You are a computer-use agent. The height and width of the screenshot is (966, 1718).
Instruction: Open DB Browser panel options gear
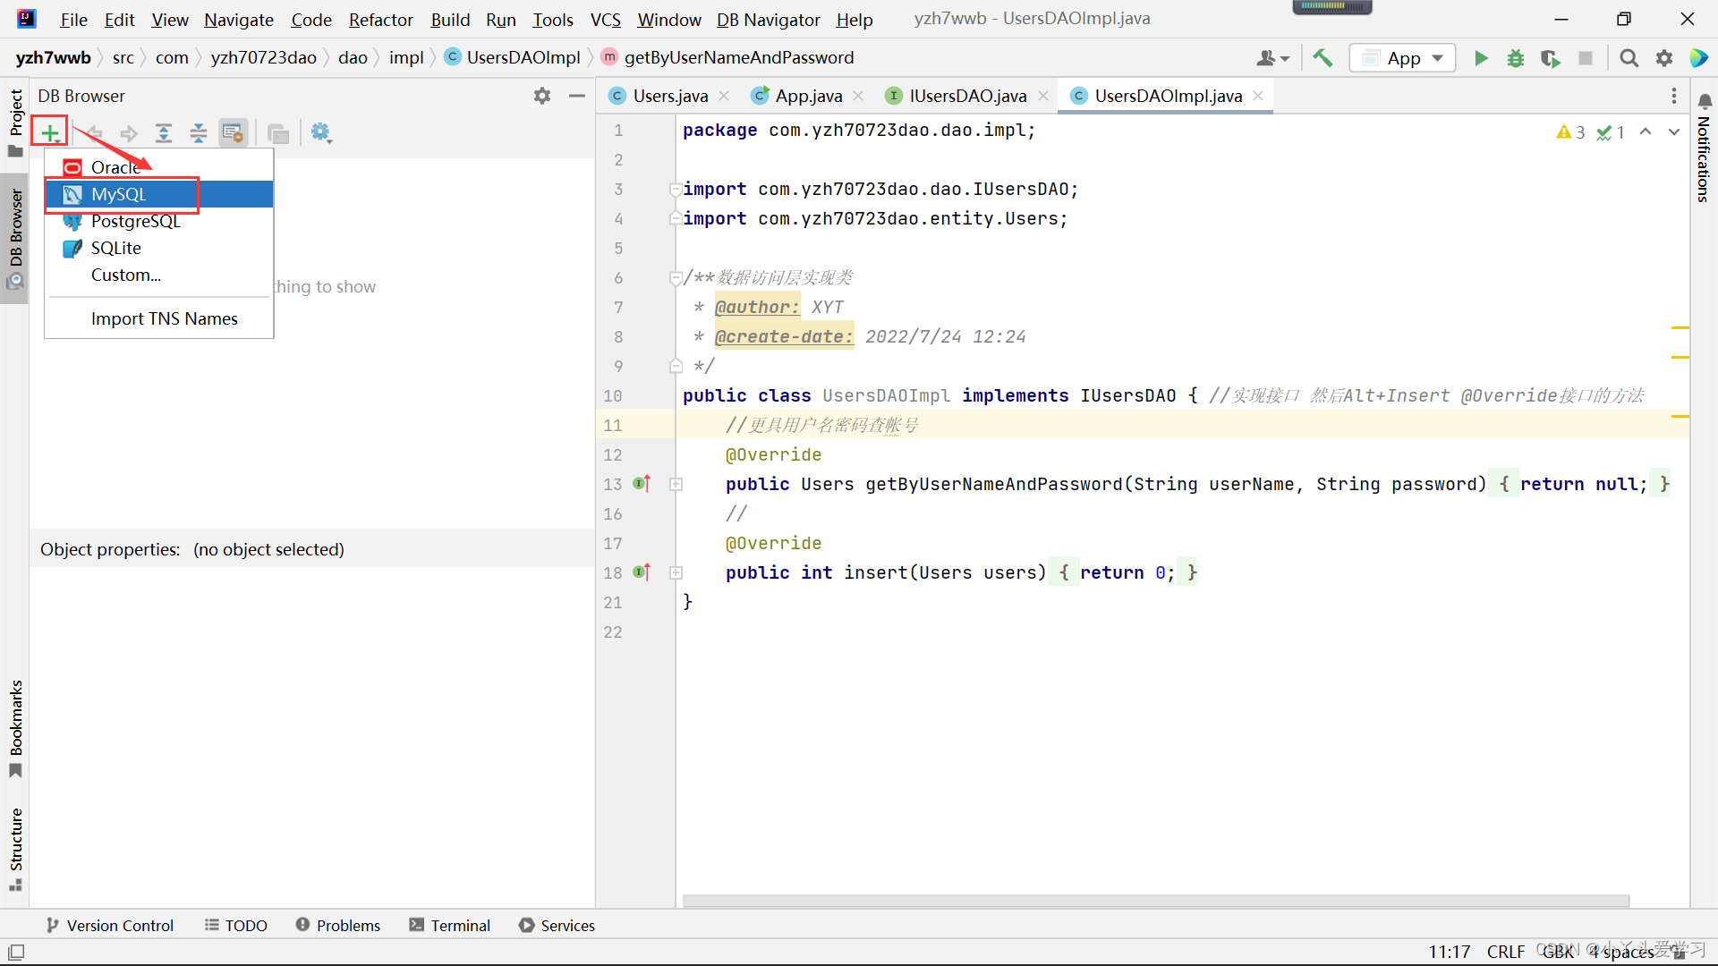(542, 96)
